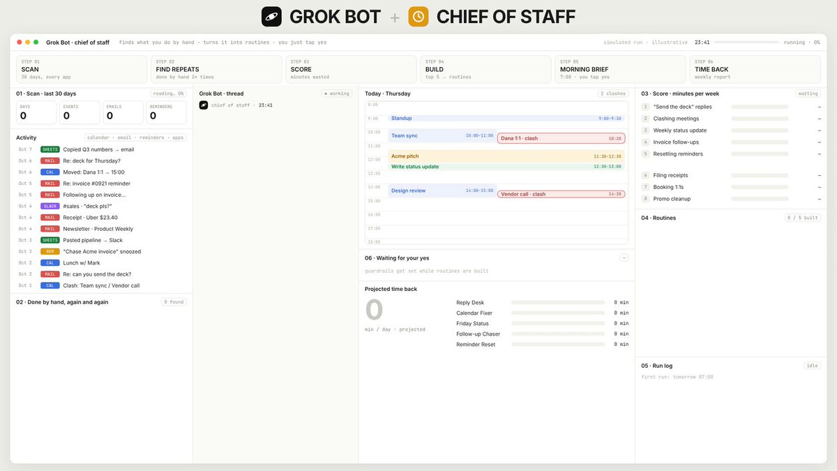Click the orange Chief of Staff clock icon

(418, 16)
